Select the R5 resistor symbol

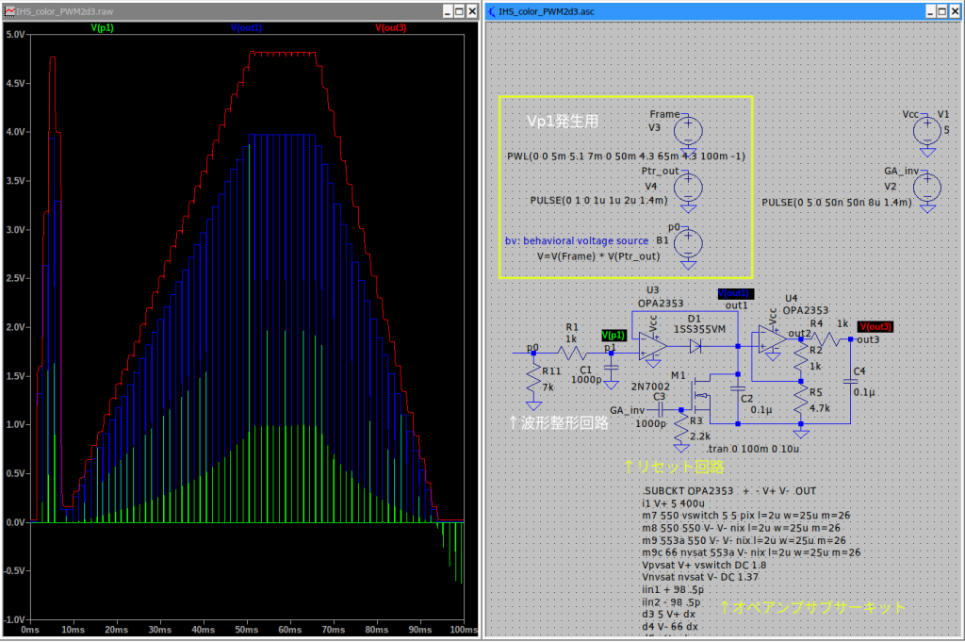tap(800, 400)
